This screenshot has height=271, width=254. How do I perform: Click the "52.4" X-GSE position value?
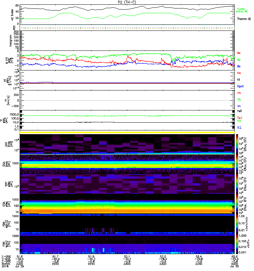pos(199,256)
